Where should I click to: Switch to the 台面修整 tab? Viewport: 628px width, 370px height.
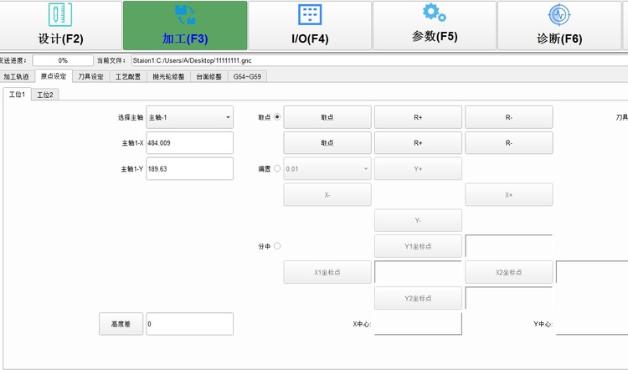tap(209, 76)
